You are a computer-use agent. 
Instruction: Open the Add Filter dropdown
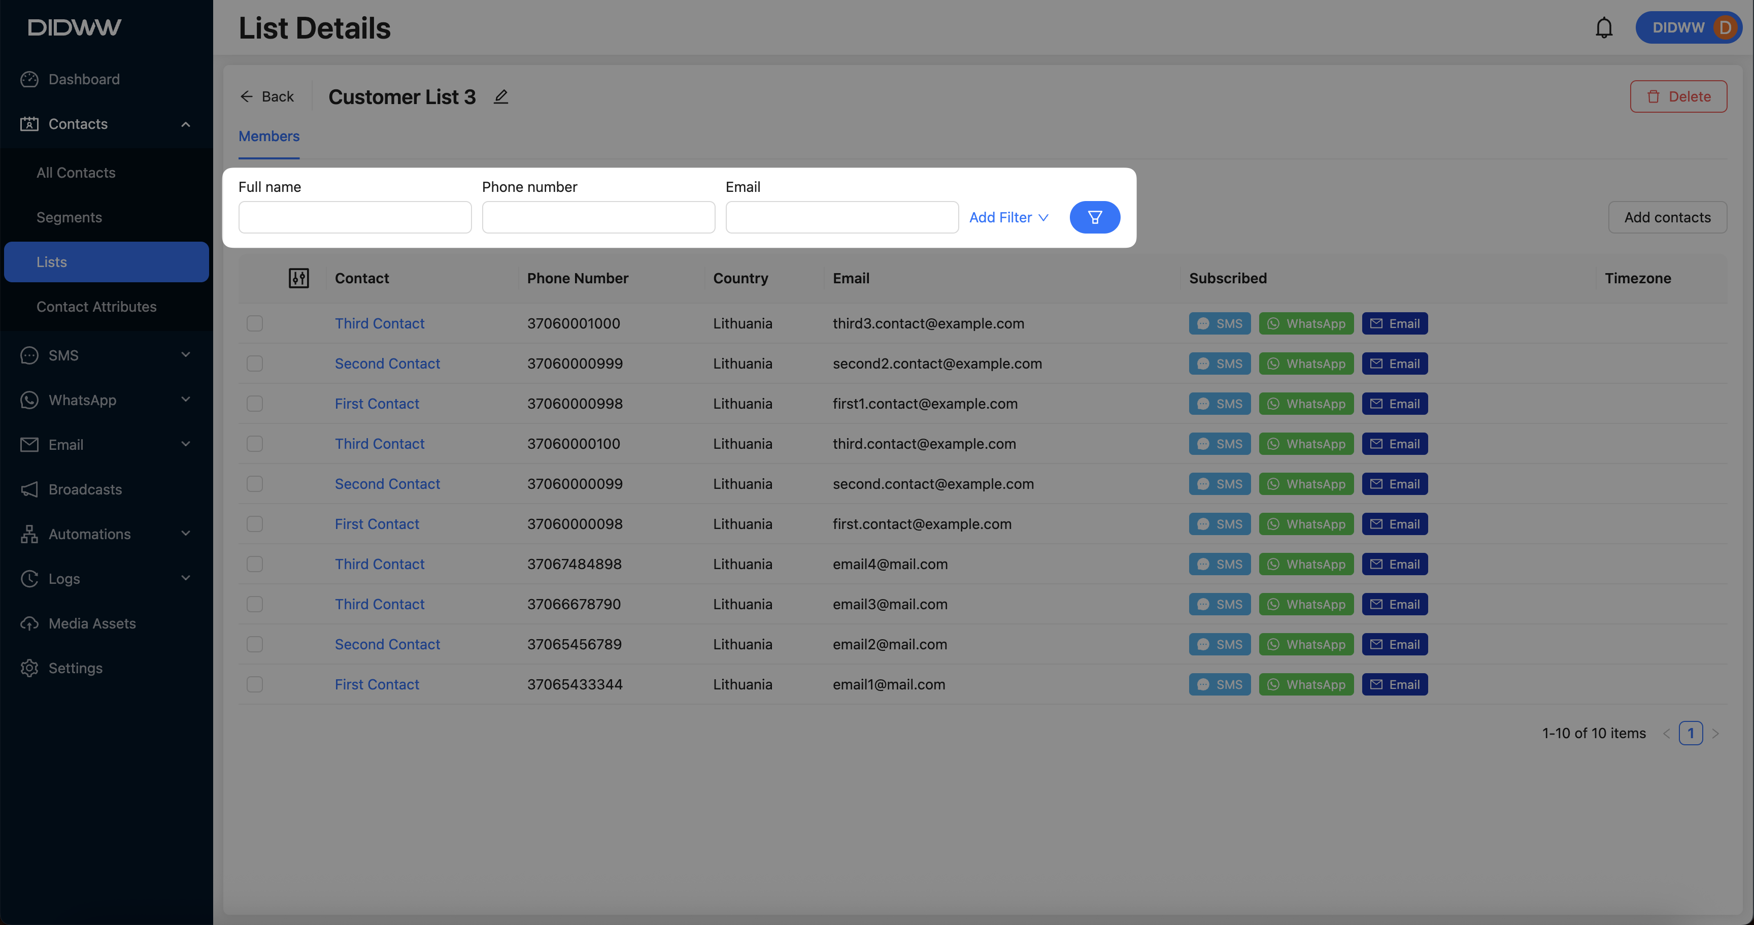[x=1008, y=217]
